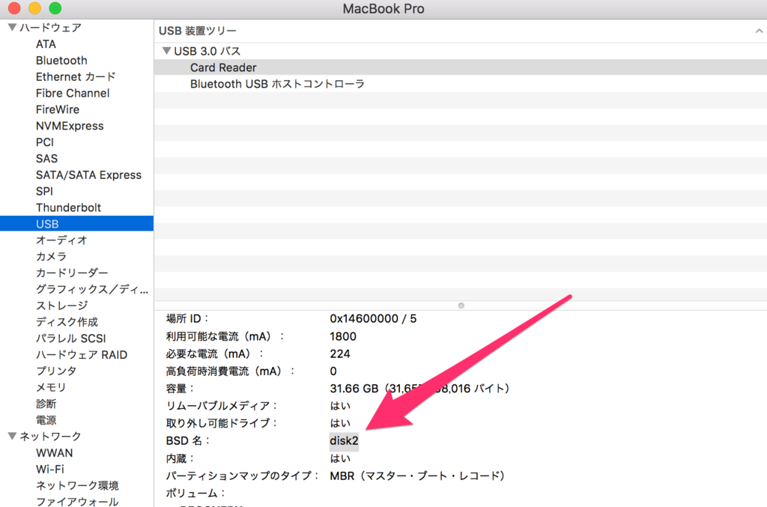This screenshot has width=767, height=507.
Task: Click the pane splitter handle dot
Action: [461, 306]
